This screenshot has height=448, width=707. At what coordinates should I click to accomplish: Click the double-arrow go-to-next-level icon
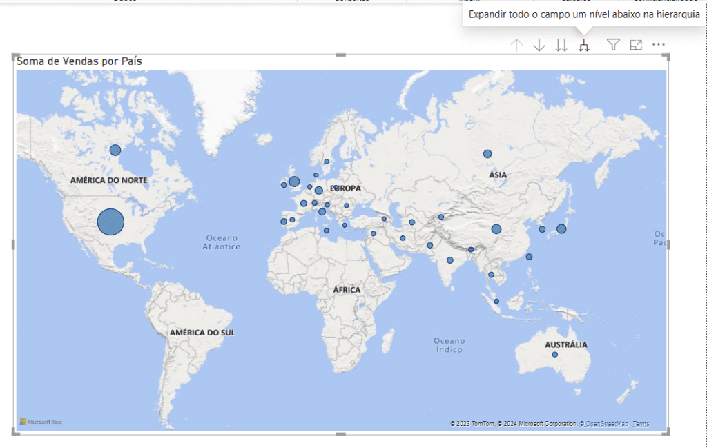tap(561, 44)
